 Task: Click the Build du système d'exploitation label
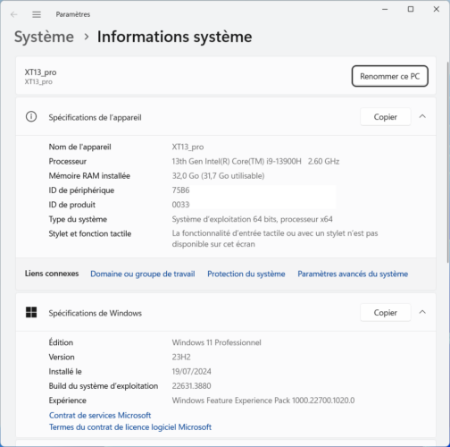pos(104,386)
